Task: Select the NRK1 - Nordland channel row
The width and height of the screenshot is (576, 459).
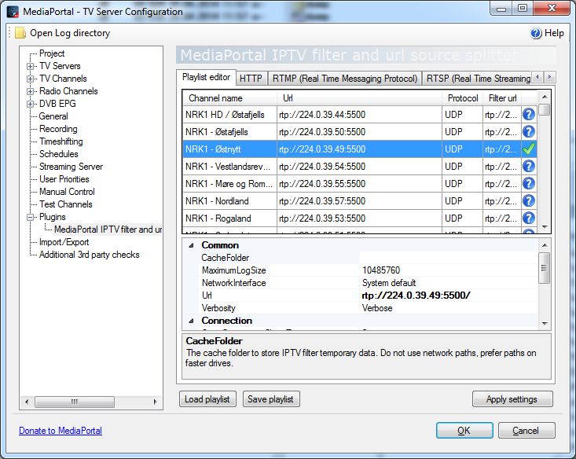Action: point(360,201)
